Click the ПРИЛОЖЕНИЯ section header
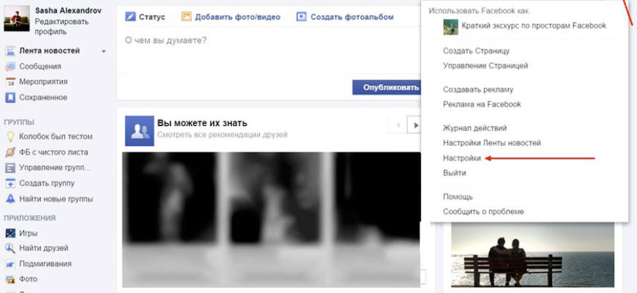Viewport: 637px width, 293px height. click(30, 218)
